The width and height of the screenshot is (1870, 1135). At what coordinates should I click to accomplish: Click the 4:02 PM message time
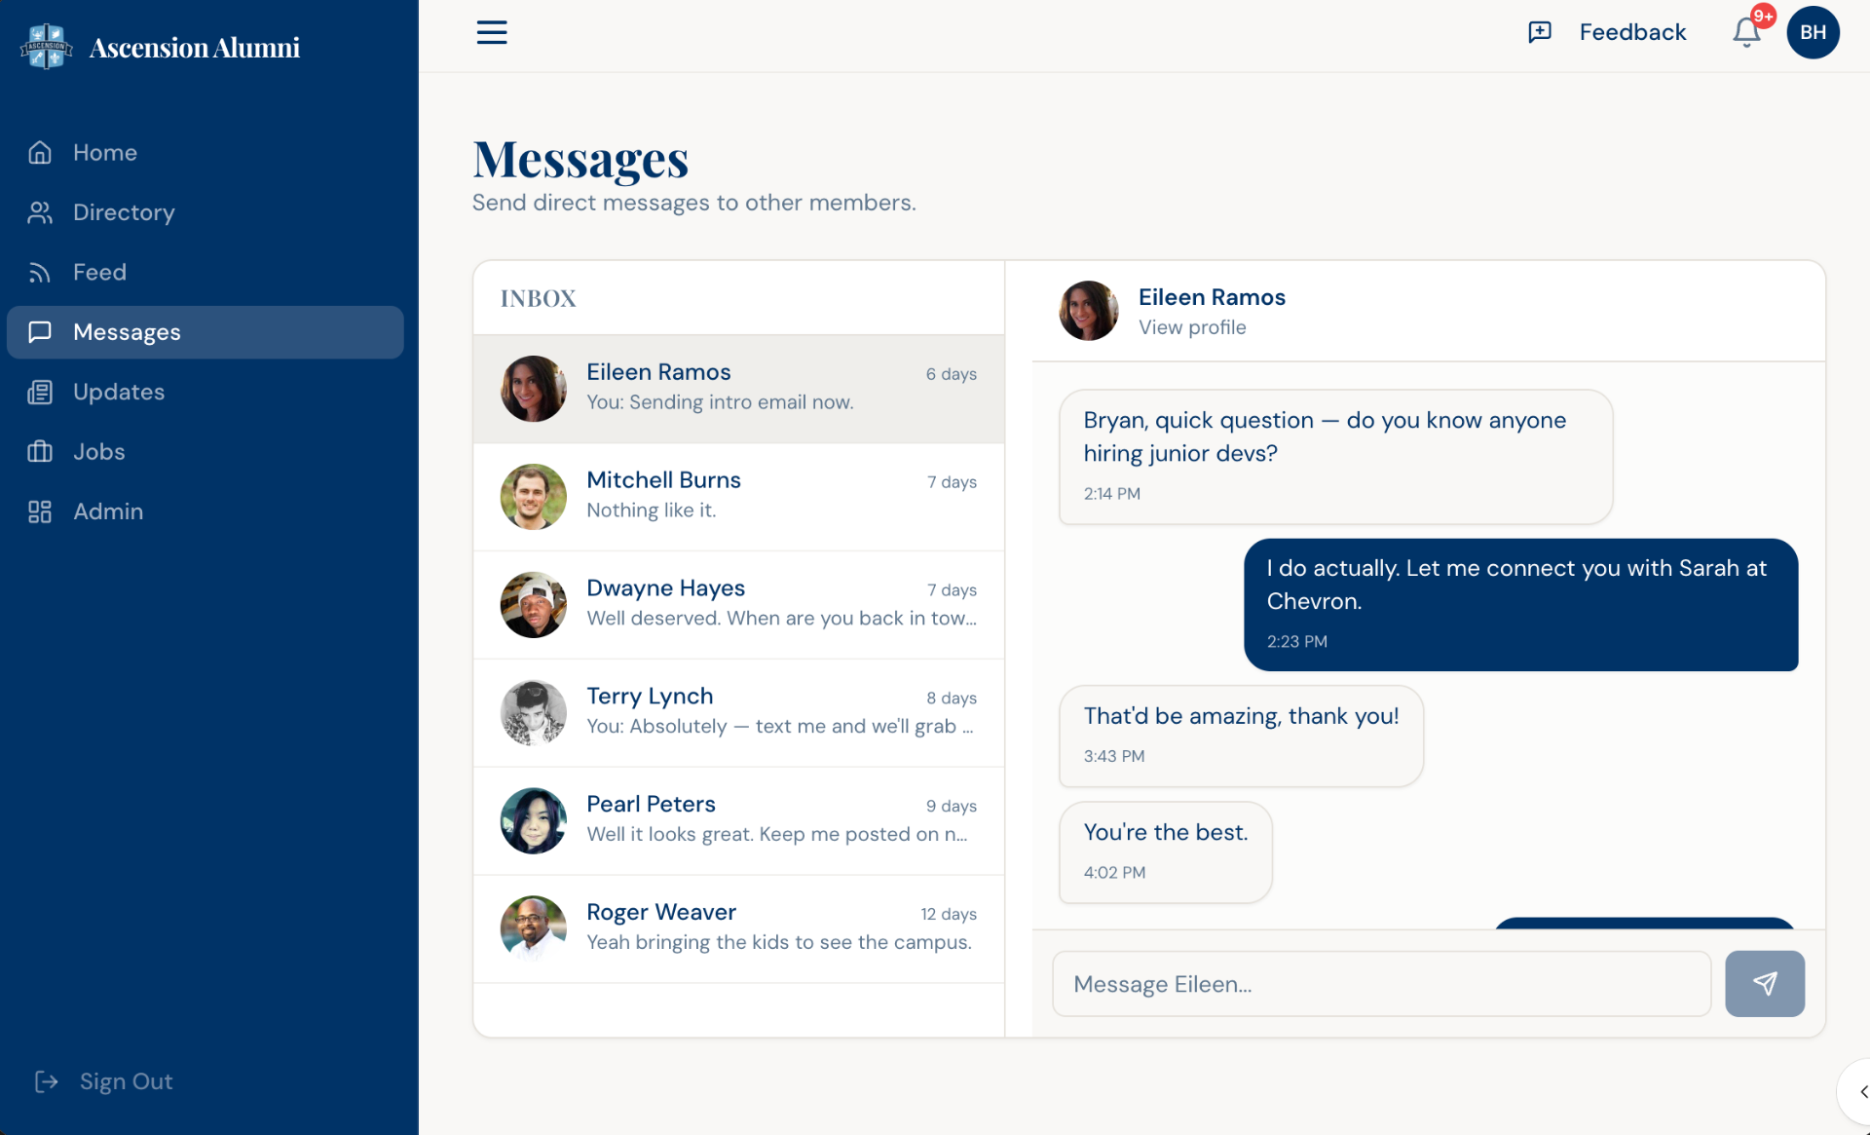(x=1114, y=873)
